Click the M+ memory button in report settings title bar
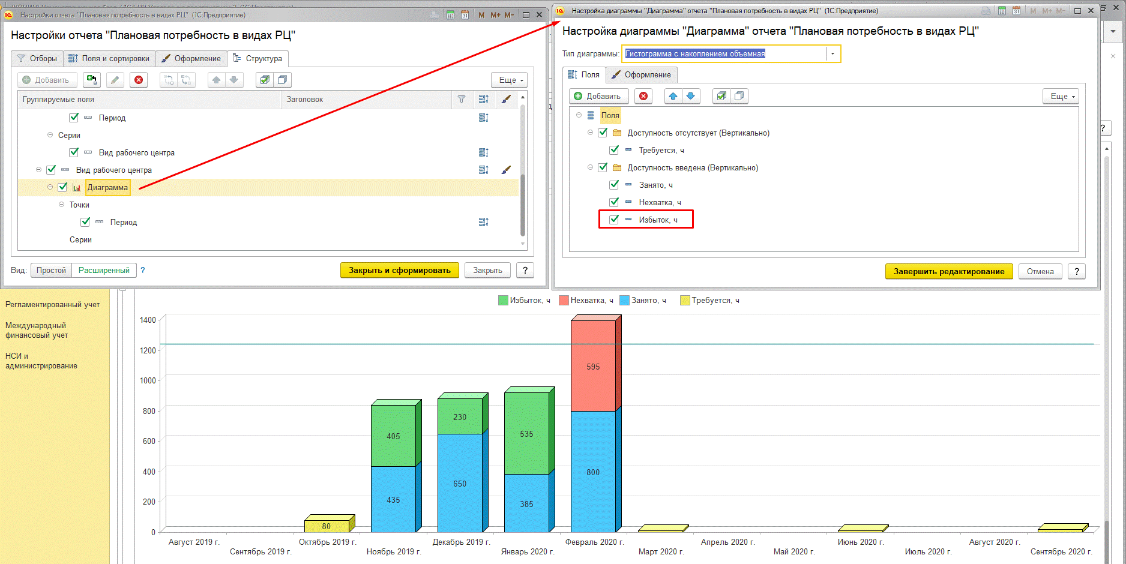 (x=495, y=15)
